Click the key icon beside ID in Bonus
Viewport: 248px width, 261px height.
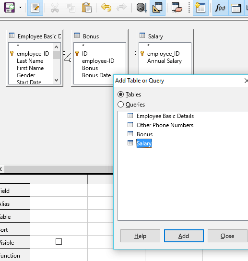(77, 53)
